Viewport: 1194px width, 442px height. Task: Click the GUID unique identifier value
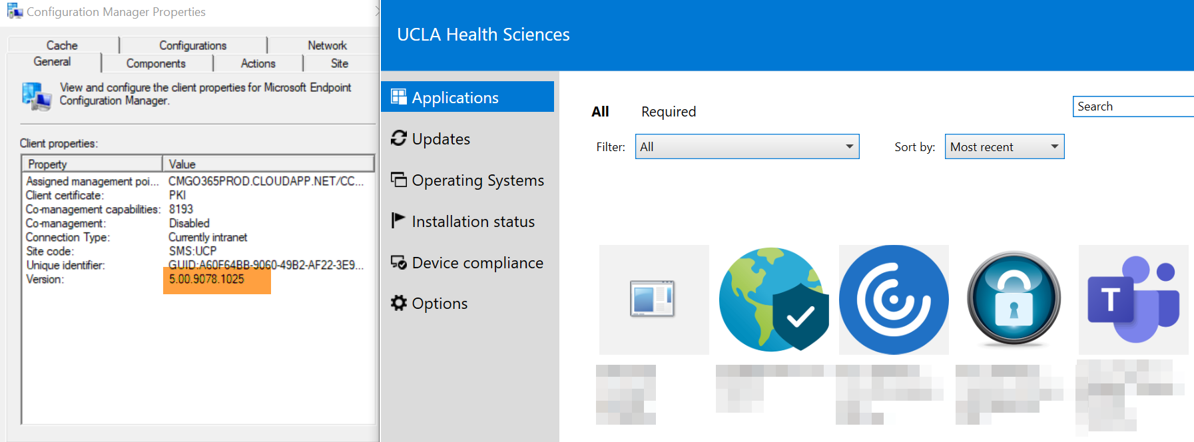pyautogui.click(x=266, y=265)
